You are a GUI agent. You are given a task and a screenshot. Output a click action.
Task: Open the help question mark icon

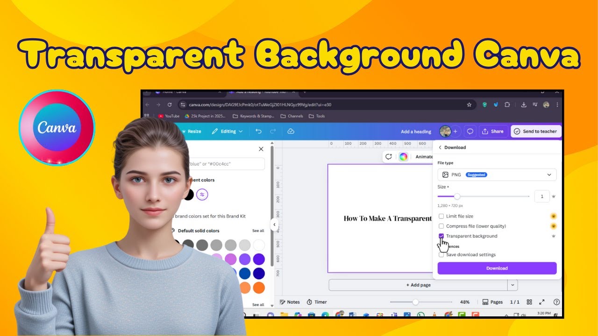tap(556, 302)
